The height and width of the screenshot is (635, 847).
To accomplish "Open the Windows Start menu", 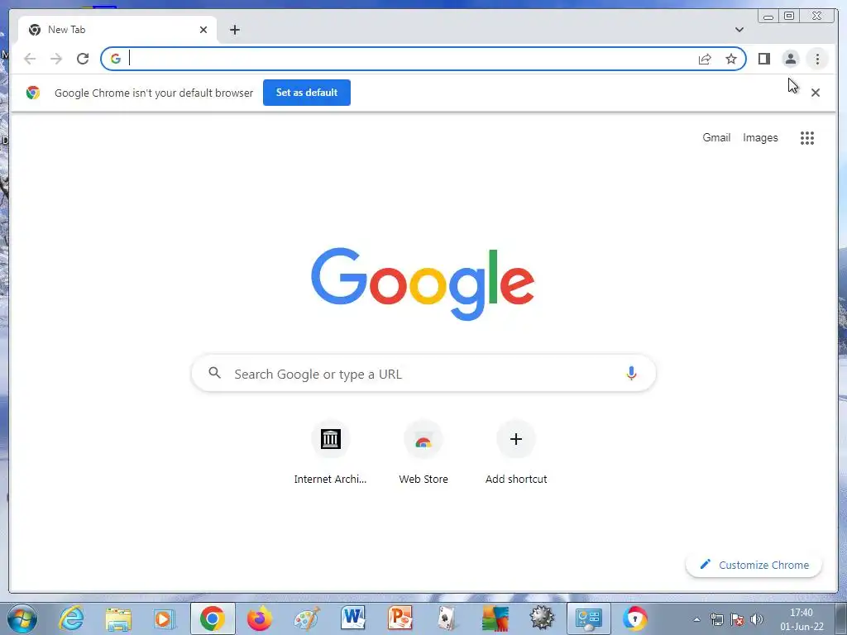I will pyautogui.click(x=22, y=618).
